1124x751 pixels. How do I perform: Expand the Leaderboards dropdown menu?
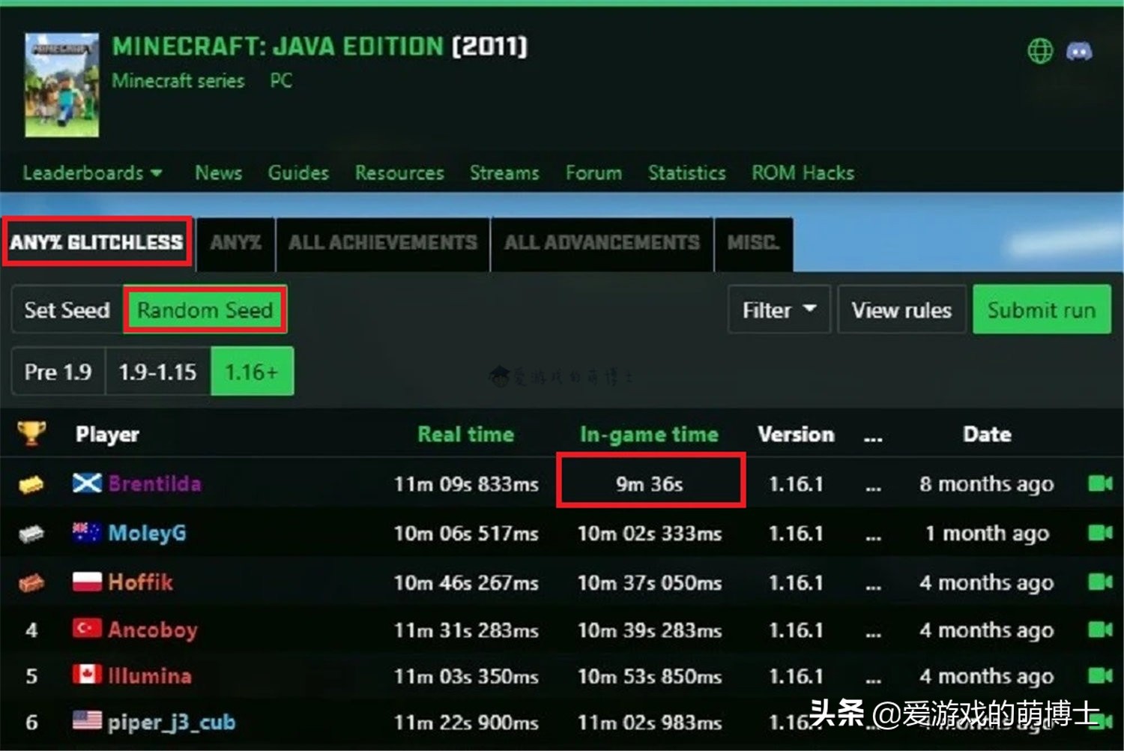click(x=92, y=173)
